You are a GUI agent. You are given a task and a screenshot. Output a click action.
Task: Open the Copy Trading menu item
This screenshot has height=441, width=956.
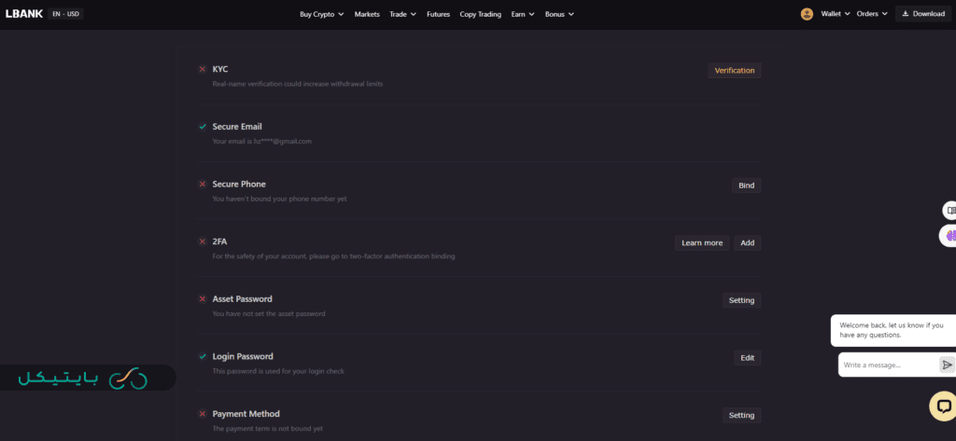(x=480, y=14)
